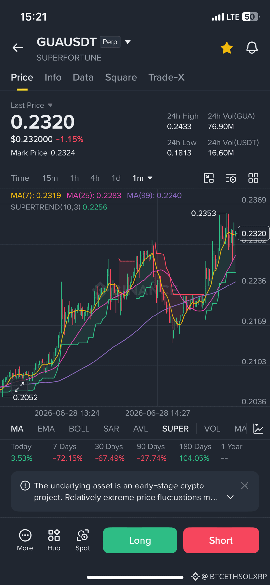Tap the back arrow icon
The width and height of the screenshot is (270, 585).
pos(18,48)
